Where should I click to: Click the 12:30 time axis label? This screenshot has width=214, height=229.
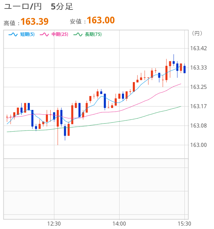[54, 224]
